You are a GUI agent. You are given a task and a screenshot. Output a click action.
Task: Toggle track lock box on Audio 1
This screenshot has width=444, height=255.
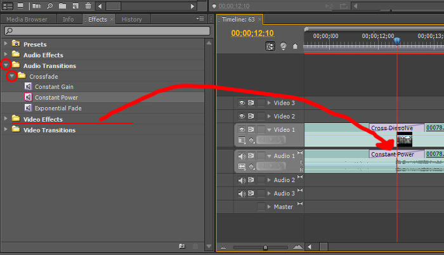tap(261, 156)
